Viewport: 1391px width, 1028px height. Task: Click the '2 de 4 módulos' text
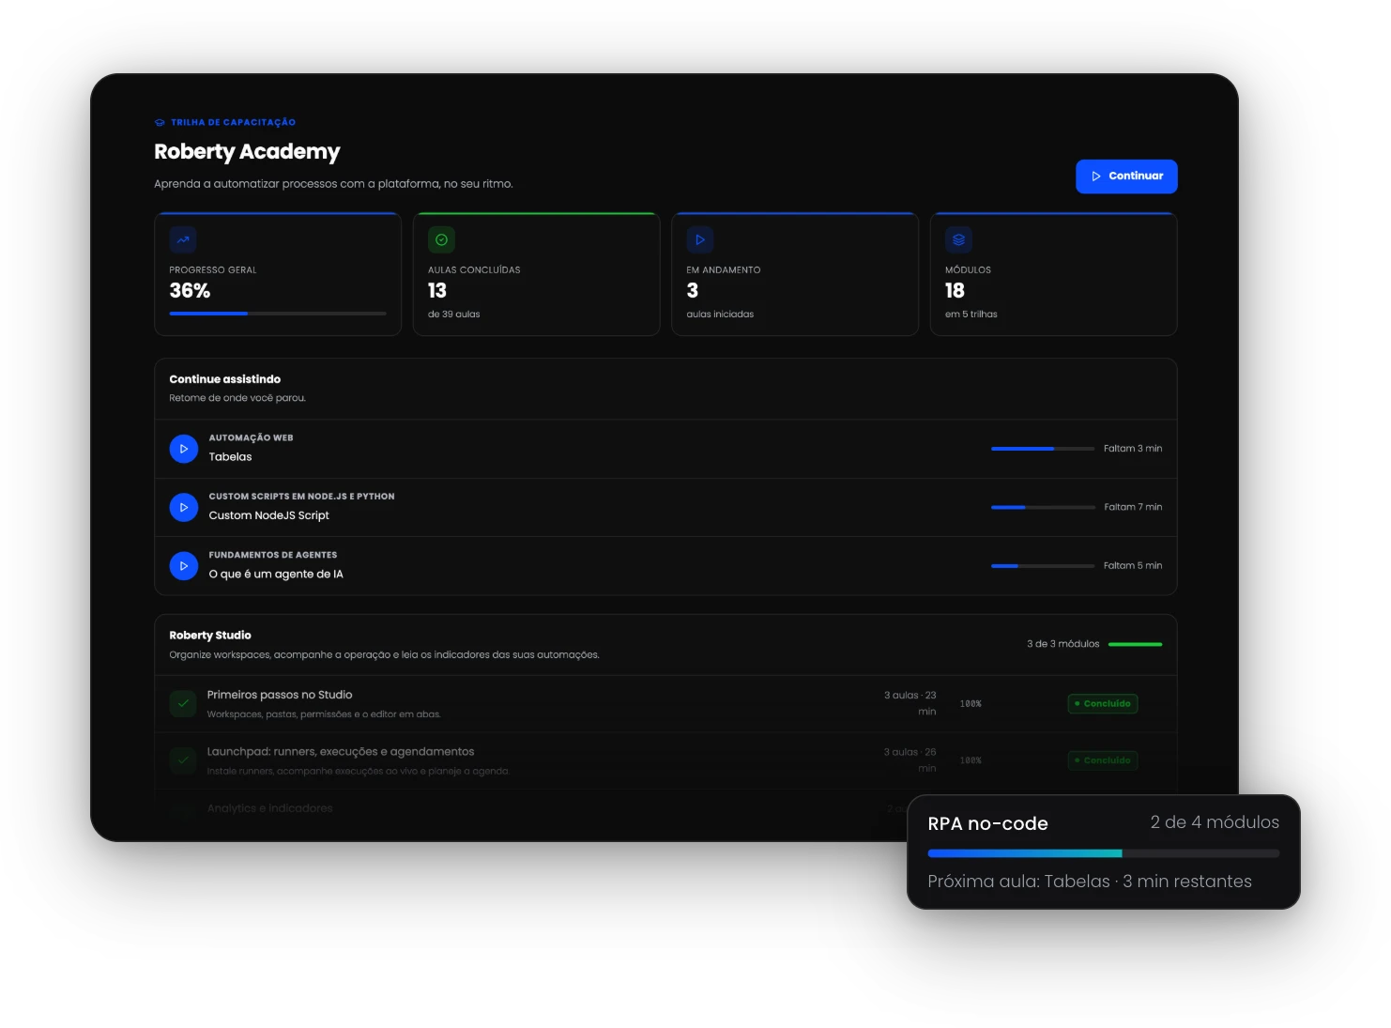click(1215, 822)
